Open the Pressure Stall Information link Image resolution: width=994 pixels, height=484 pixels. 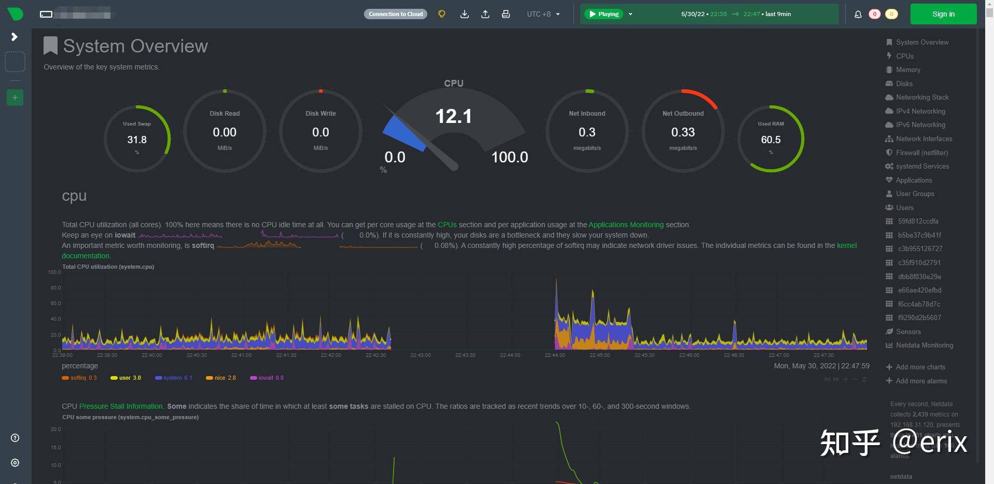121,406
